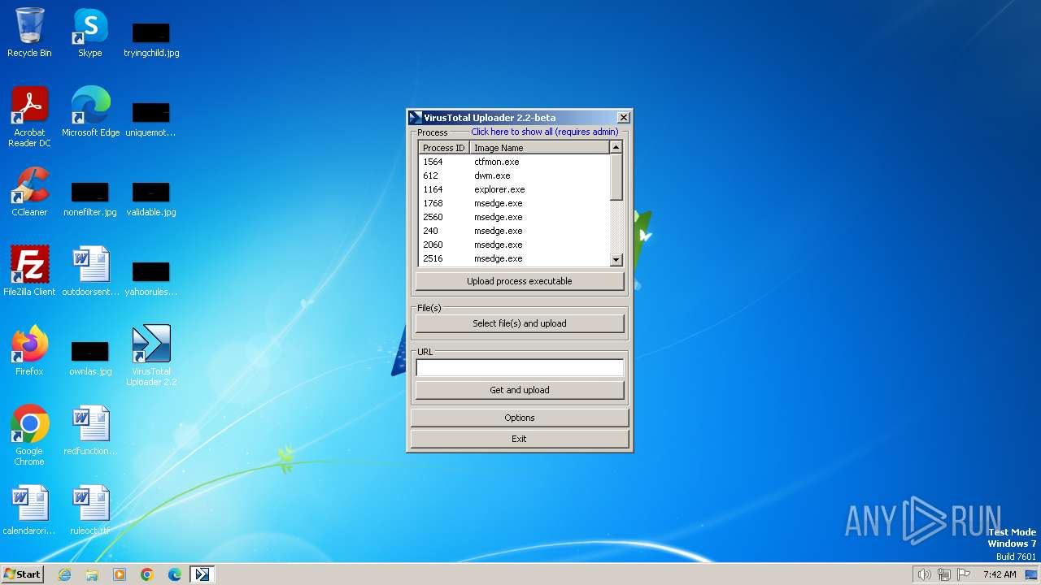Screen dimensions: 1041x585
Task: Select the redfunction... Word document
Action: (x=90, y=431)
